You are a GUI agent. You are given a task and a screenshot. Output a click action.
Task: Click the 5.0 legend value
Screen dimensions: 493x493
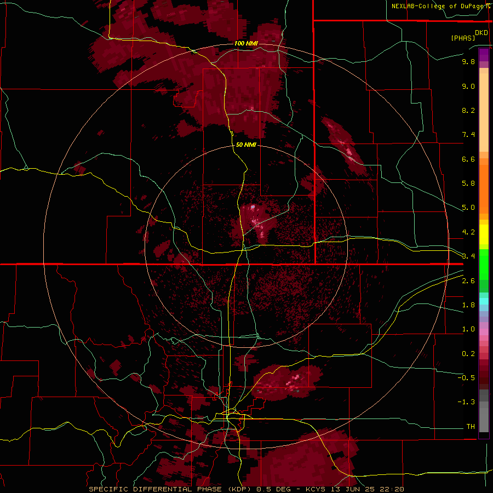(x=468, y=208)
